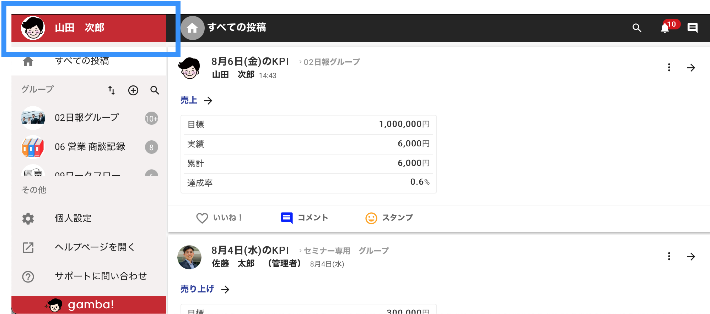Open three-dot menu on 8月6日 KPI post

[669, 68]
